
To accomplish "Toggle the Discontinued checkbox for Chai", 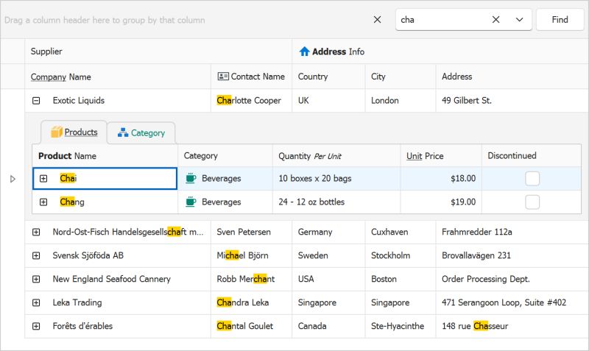I will tap(532, 178).
